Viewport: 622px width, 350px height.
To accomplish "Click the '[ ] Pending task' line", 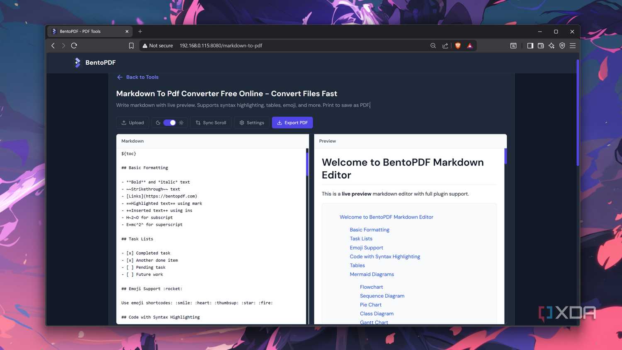I will [143, 267].
